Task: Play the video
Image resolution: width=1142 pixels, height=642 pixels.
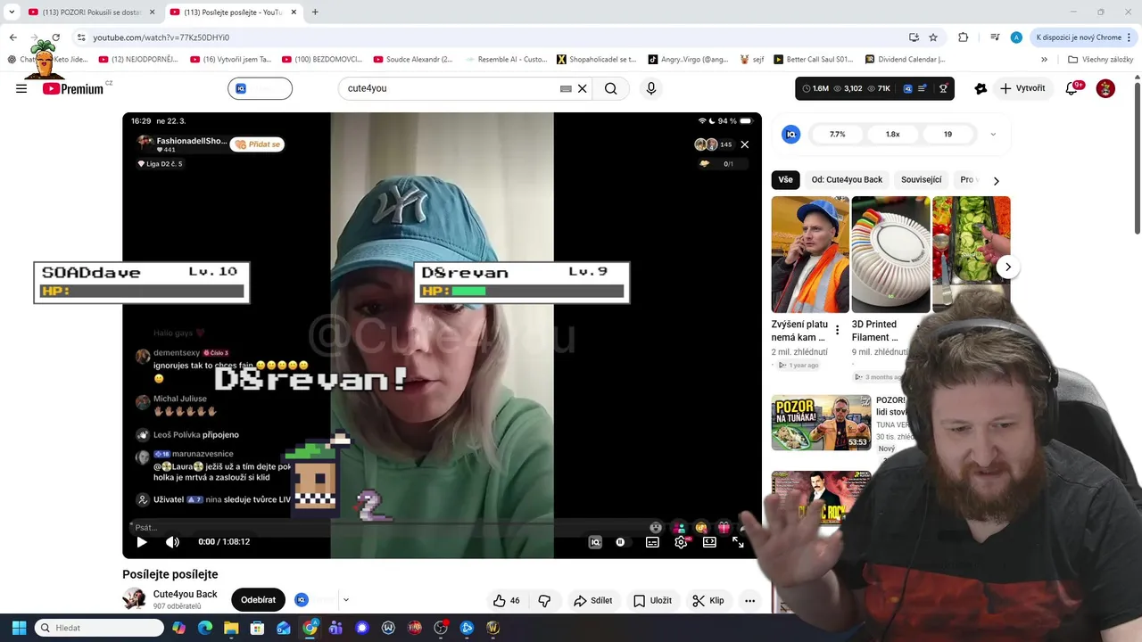Action: pyautogui.click(x=142, y=542)
